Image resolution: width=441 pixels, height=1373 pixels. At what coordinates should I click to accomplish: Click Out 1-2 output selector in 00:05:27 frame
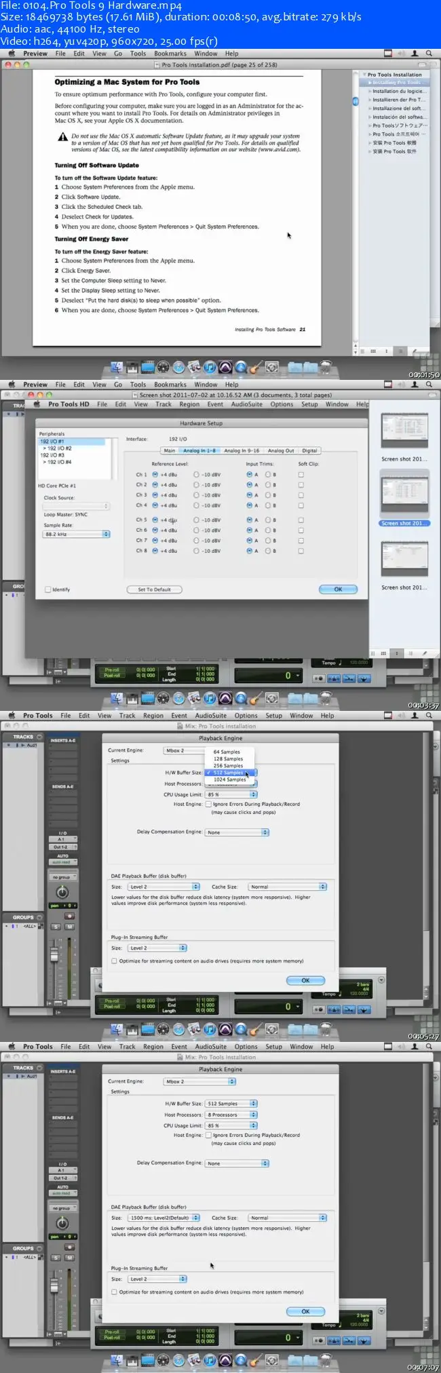coord(62,847)
